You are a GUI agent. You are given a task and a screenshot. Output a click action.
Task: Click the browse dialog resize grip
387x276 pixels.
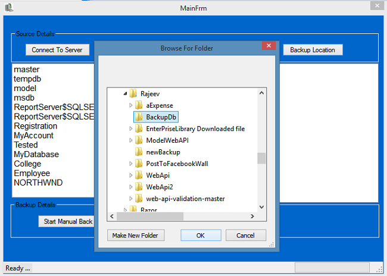click(x=271, y=244)
